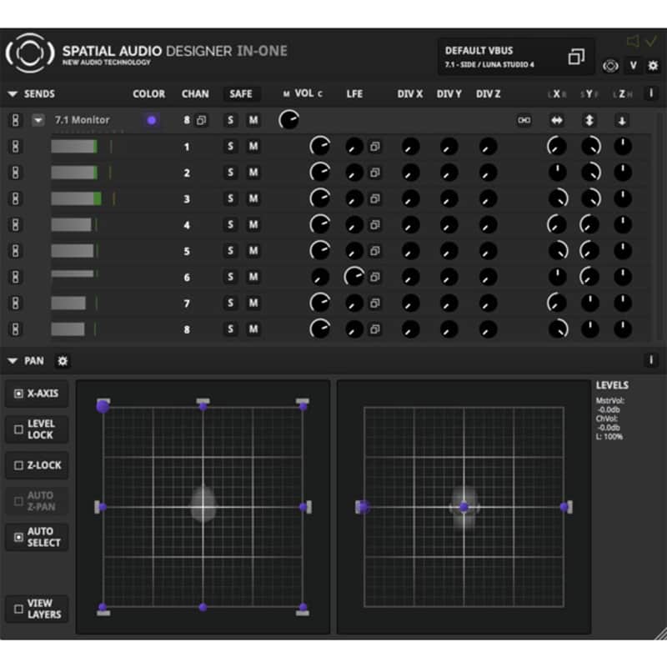Collapse the SENDS section triangle
This screenshot has width=667, height=667.
coord(13,94)
